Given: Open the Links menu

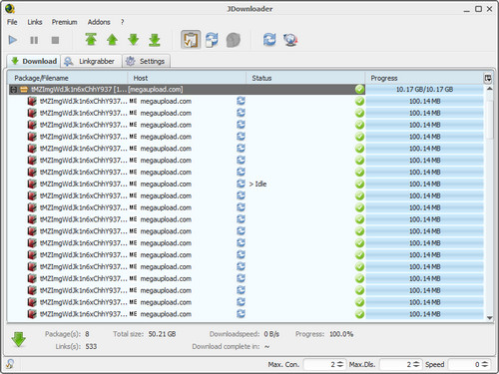Looking at the screenshot, I should tap(35, 22).
